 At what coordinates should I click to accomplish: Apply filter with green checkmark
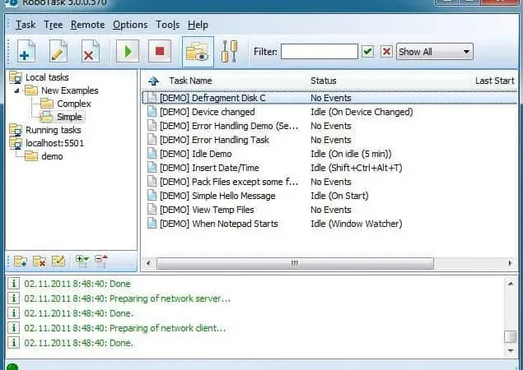tap(367, 52)
